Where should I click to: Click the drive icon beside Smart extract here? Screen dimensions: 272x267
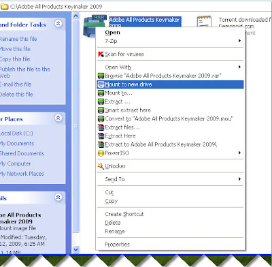101,110
